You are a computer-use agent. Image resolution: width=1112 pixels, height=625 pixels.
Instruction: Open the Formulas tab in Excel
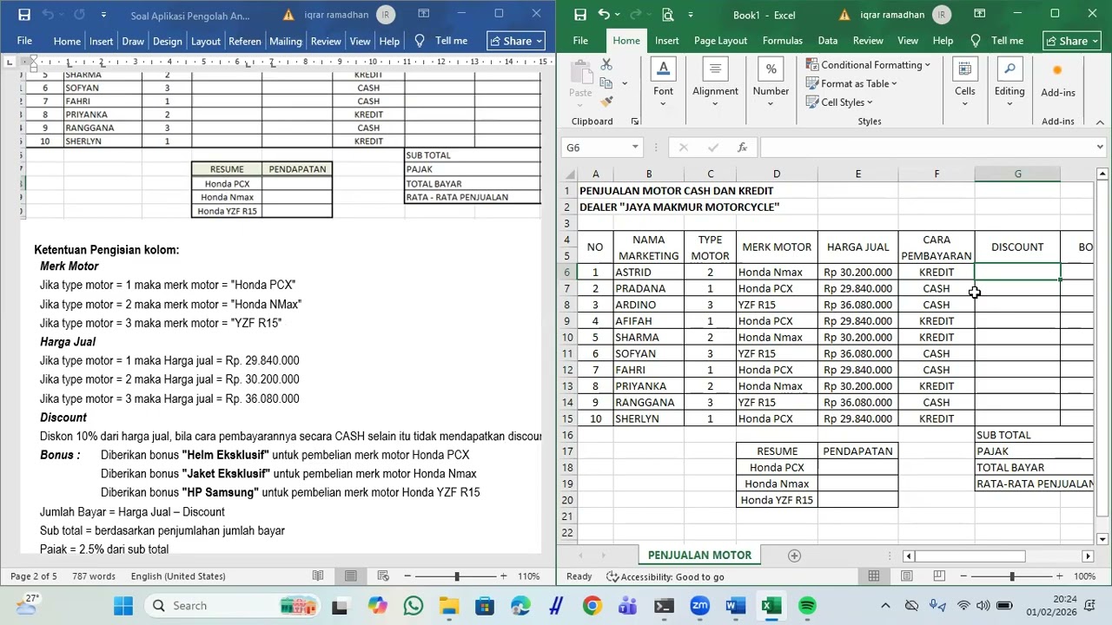coord(782,41)
